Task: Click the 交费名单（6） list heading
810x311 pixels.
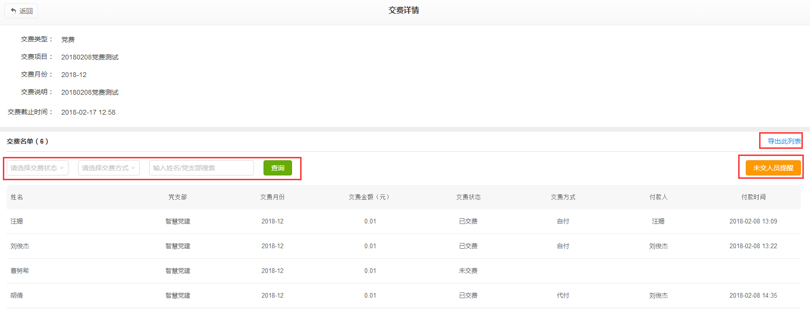Action: coord(28,141)
